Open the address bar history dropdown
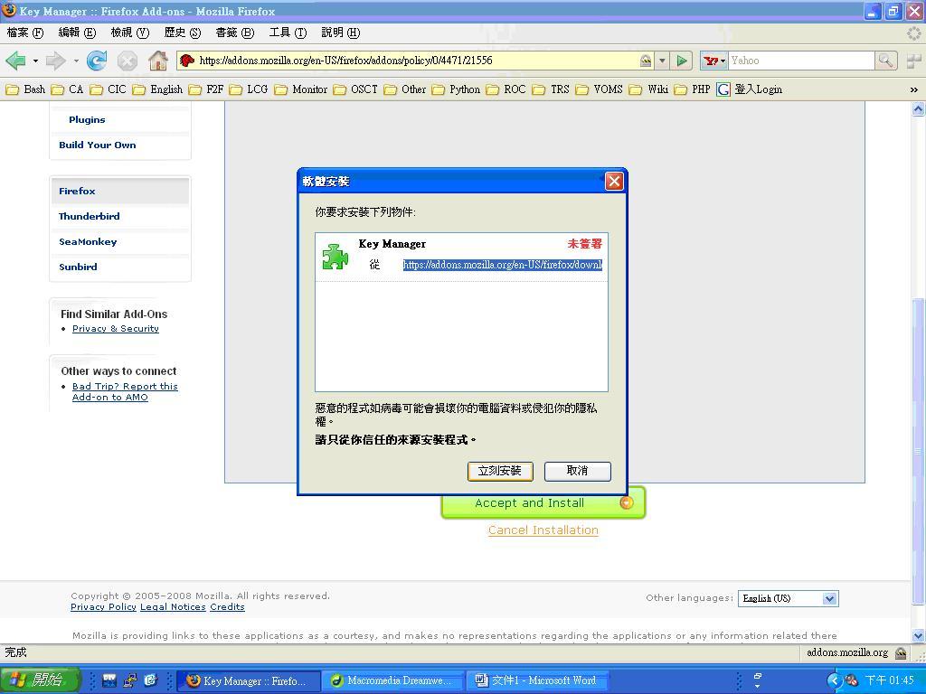This screenshot has width=926, height=694. pyautogui.click(x=662, y=61)
